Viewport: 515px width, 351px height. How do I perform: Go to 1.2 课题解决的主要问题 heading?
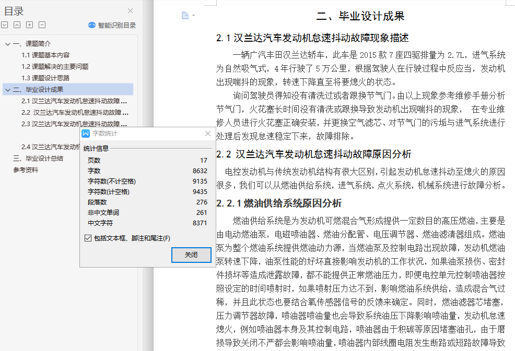(x=55, y=67)
